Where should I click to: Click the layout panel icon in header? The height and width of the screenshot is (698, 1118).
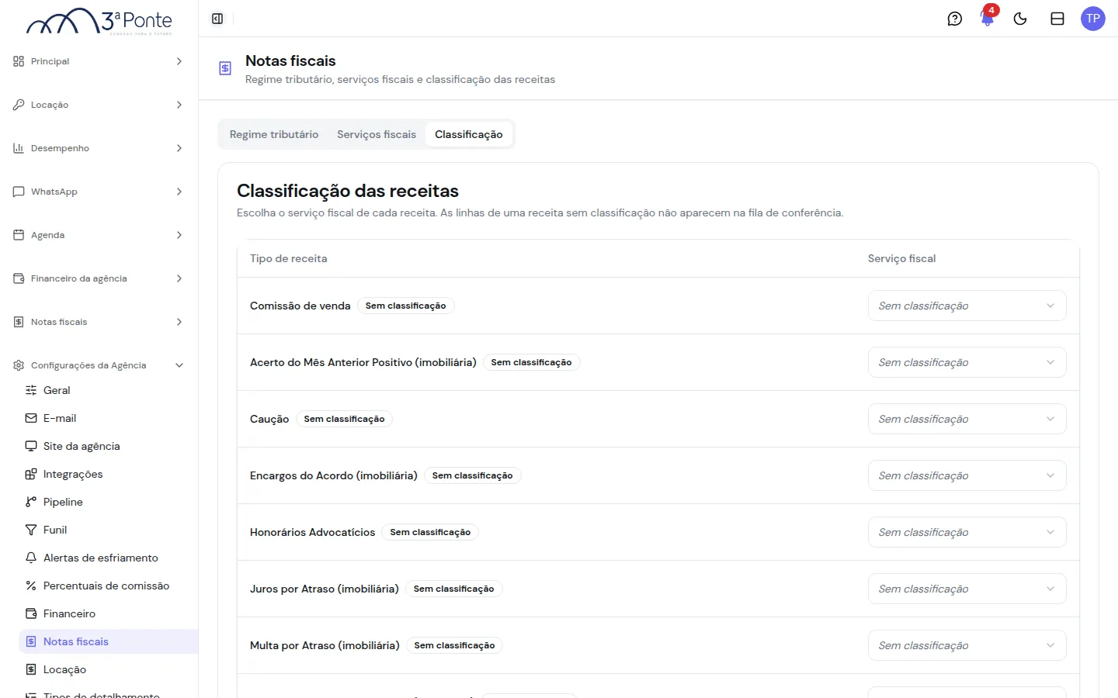(1057, 19)
